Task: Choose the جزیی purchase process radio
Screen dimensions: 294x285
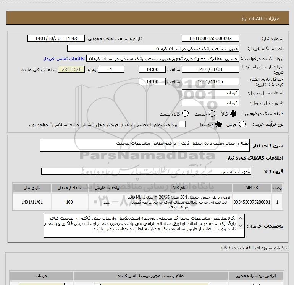Action: [x=242, y=124]
